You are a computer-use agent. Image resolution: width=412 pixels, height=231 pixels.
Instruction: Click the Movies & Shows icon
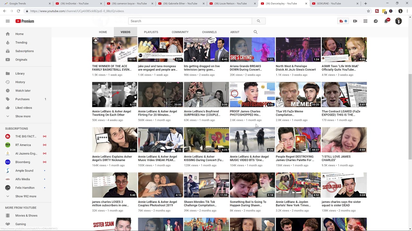coord(8,216)
